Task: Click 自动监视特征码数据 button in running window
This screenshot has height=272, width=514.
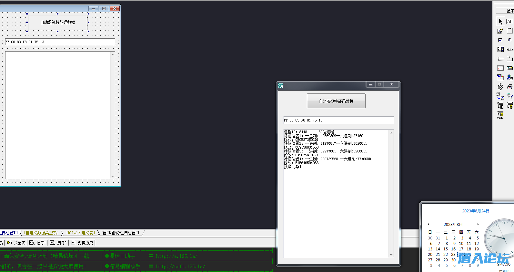Action: tap(336, 101)
